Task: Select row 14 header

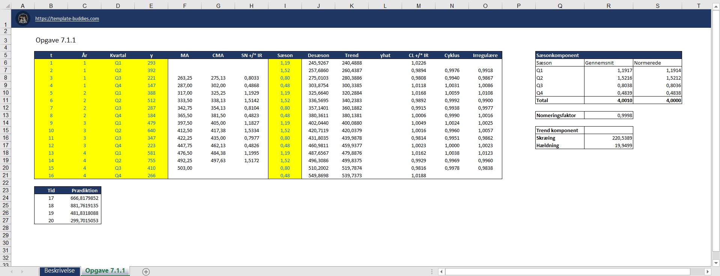Action: tap(6, 123)
